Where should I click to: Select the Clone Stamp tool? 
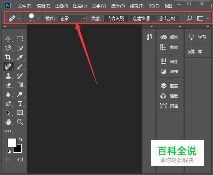(8, 76)
